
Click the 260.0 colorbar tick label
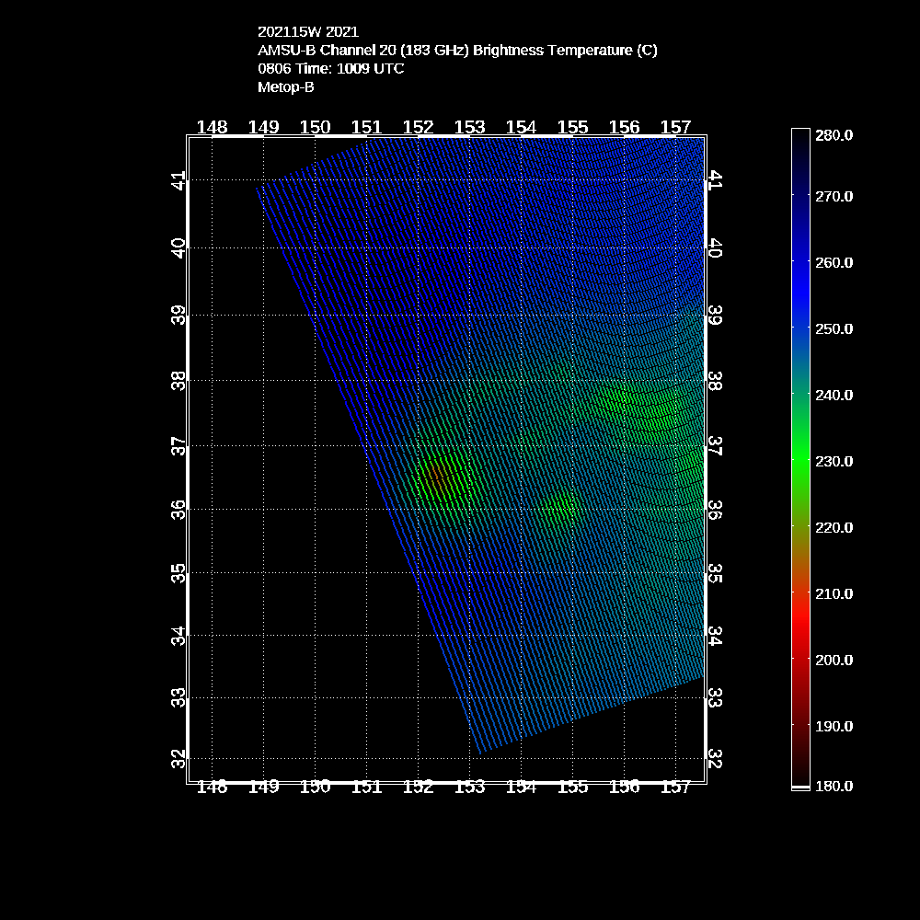[834, 262]
